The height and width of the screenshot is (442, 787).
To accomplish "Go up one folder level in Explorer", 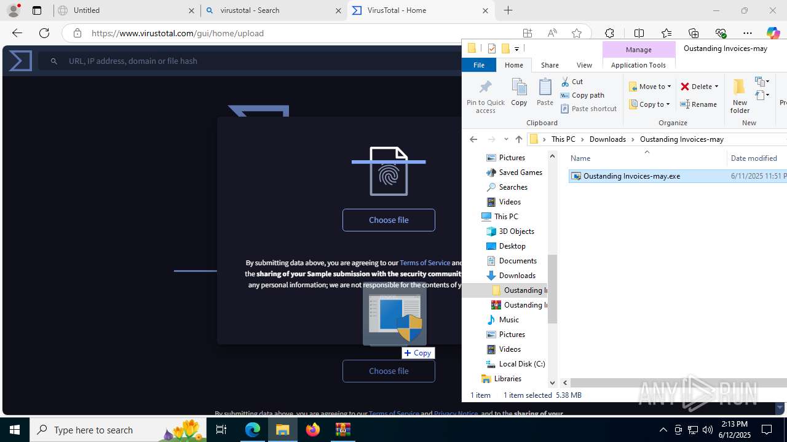I will pyautogui.click(x=518, y=139).
